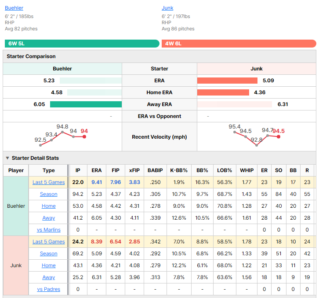Open the Buehler player profile link
This screenshot has width=319, height=298.
click(14, 8)
